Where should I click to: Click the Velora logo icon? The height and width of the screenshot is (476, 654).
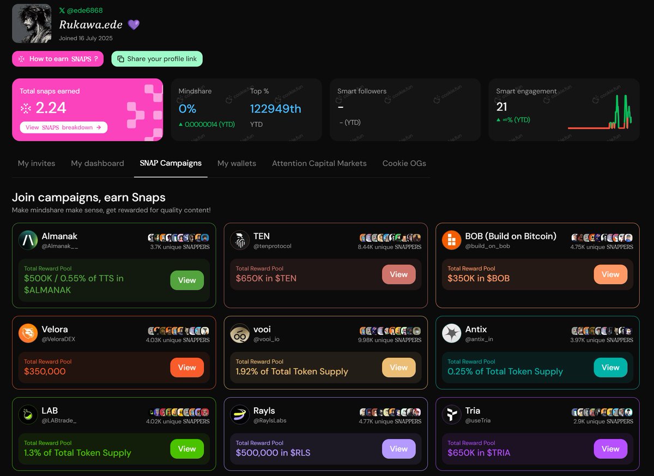pyautogui.click(x=28, y=333)
